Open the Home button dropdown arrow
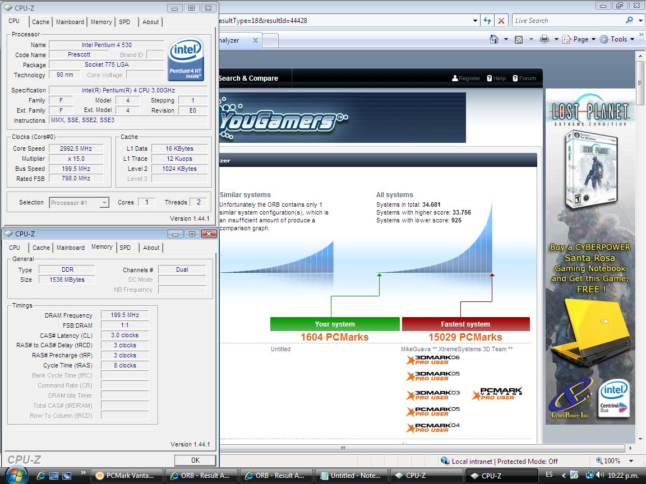This screenshot has height=484, width=646. tap(506, 40)
